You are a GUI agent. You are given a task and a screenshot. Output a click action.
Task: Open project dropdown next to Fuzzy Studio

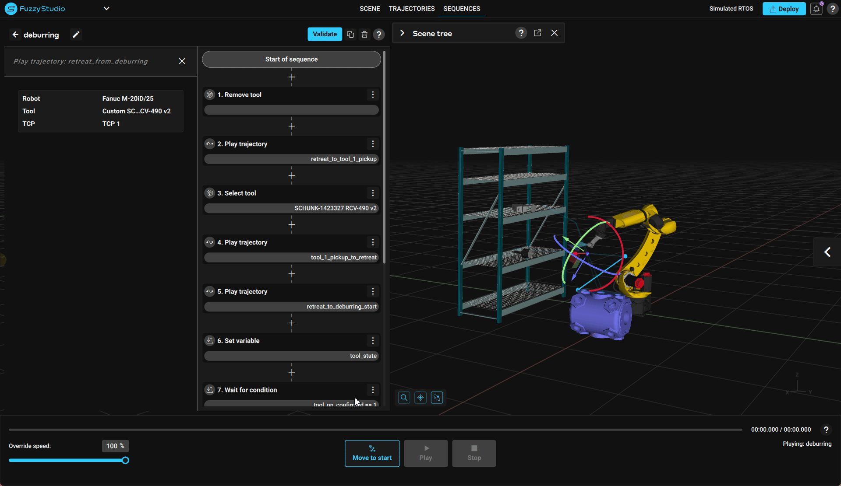(x=106, y=8)
